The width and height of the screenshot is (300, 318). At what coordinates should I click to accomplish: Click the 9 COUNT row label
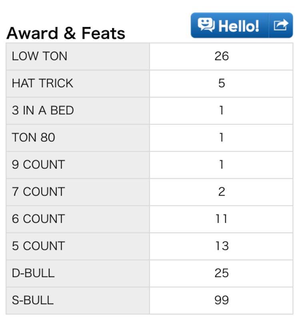[38, 165]
